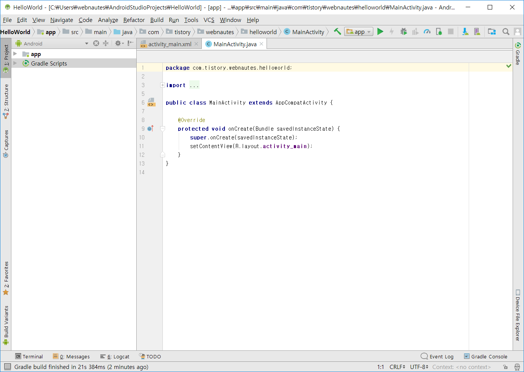Click the Make Project hammer icon

(x=337, y=31)
